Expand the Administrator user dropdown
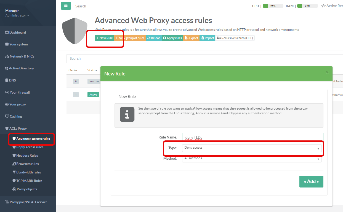 (17, 15)
